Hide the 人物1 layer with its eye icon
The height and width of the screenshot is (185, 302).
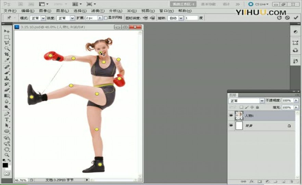(231, 115)
